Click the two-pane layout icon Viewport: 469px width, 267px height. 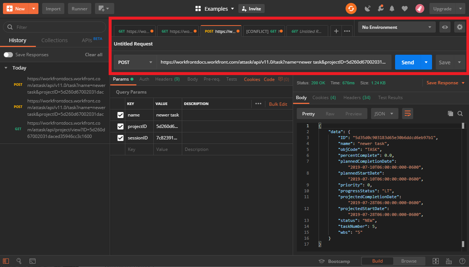tap(436, 261)
